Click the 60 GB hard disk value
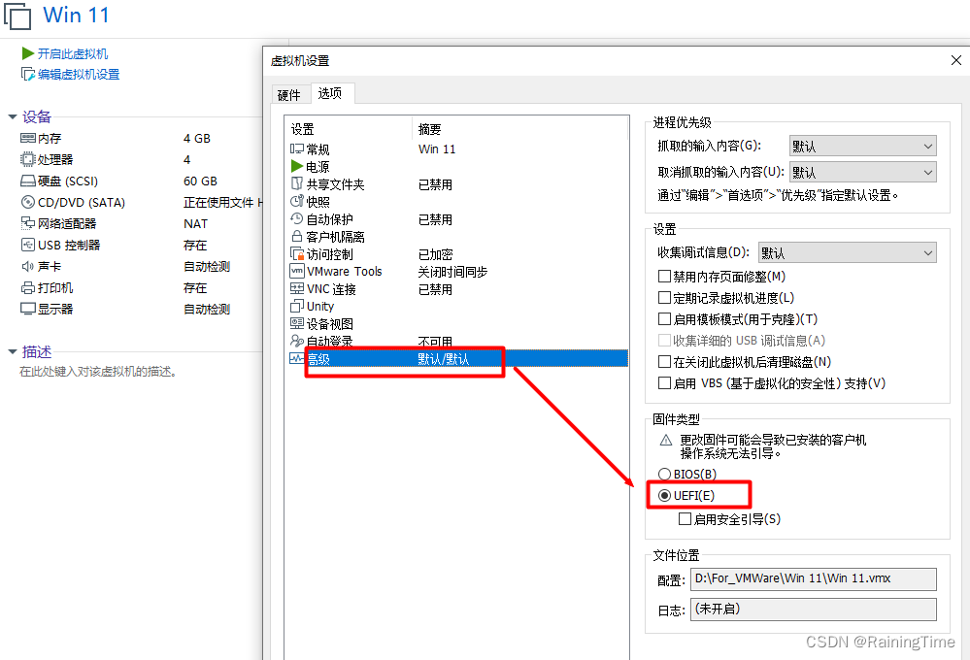The height and width of the screenshot is (660, 970). 200,181
